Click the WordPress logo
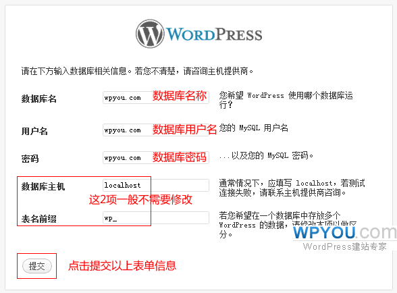 (199, 34)
